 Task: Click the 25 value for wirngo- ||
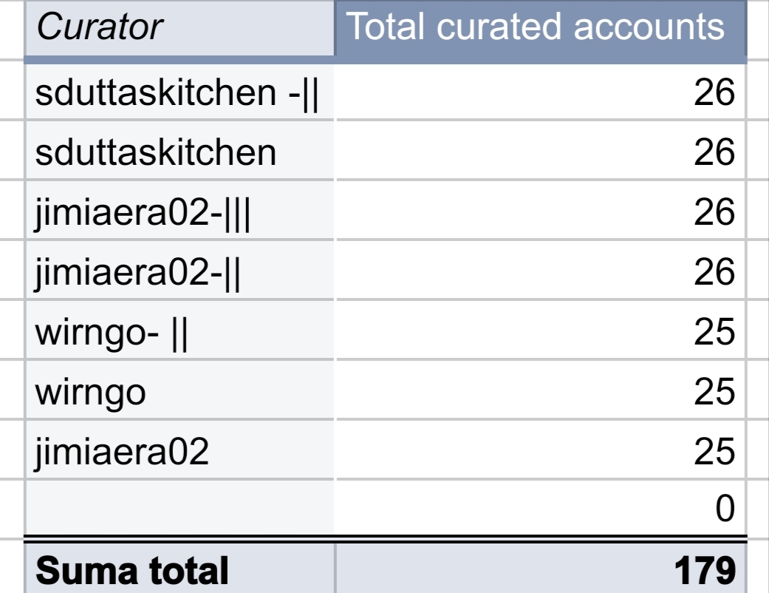click(541, 331)
